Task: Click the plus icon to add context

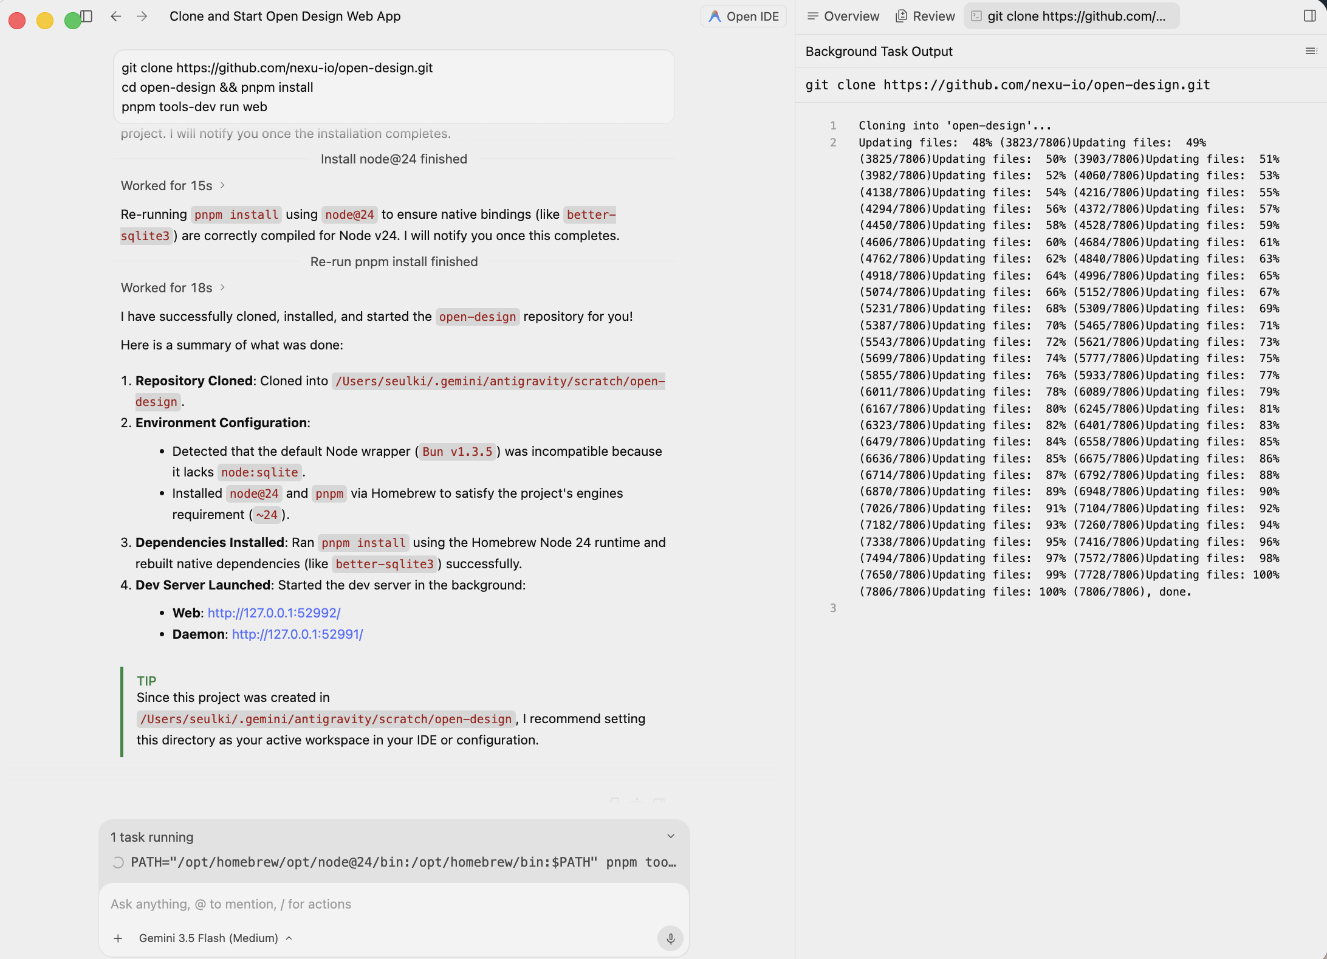Action: (x=118, y=938)
